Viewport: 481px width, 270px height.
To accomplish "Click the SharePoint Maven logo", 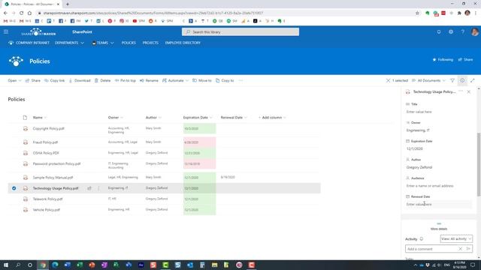I will click(x=38, y=31).
